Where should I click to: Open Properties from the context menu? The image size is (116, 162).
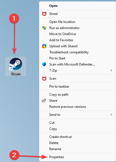pos(78,157)
